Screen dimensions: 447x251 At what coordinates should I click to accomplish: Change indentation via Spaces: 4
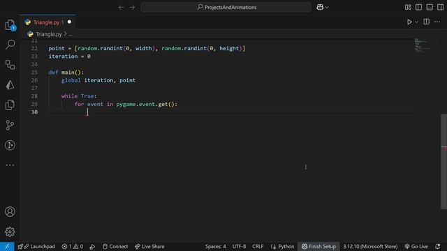pyautogui.click(x=216, y=246)
